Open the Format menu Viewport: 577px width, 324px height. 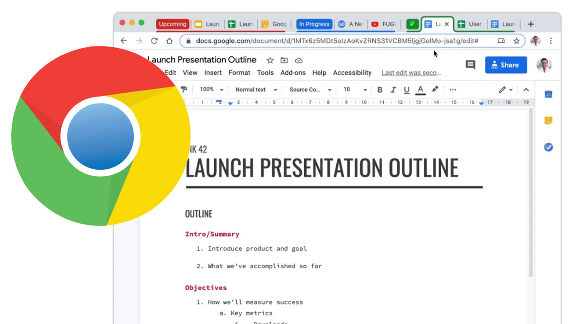tap(239, 72)
